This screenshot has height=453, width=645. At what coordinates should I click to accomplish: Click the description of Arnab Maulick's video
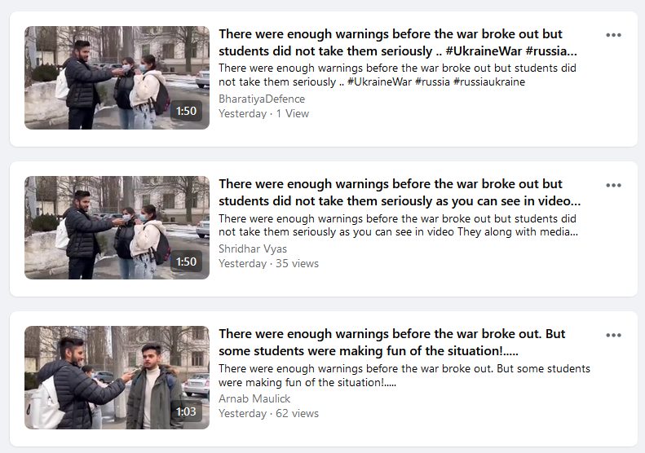[404, 375]
